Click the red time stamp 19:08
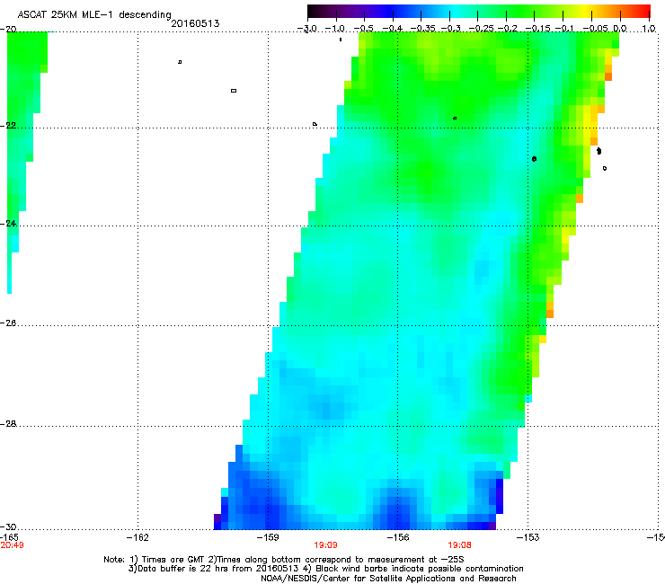Viewport: 665px width, 584px height. click(460, 545)
